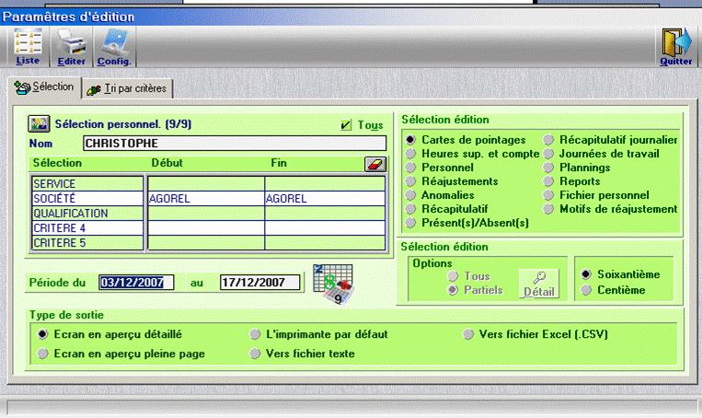Select the Reports radio option
Viewport: 702px width, 418px height.
[x=548, y=181]
